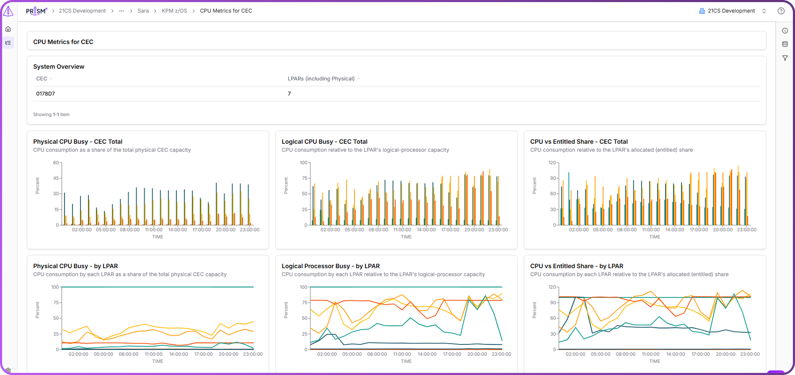Open the filter funnel icon
The image size is (795, 375).
click(785, 58)
